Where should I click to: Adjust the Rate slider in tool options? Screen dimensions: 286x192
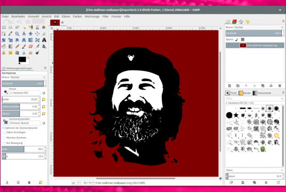point(24,149)
